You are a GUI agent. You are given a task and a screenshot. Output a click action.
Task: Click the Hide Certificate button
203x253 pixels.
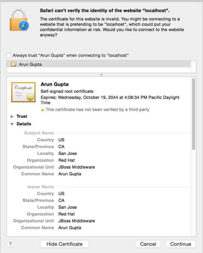pos(64,244)
